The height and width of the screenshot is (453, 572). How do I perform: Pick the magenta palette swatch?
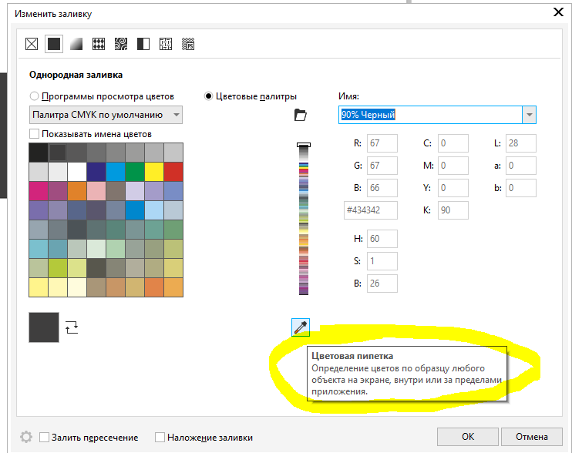coord(39,191)
